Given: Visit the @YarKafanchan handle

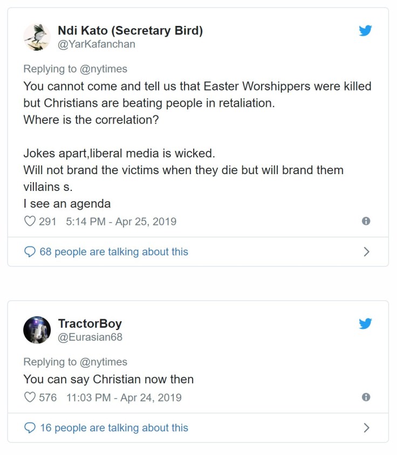Looking at the screenshot, I should (97, 44).
